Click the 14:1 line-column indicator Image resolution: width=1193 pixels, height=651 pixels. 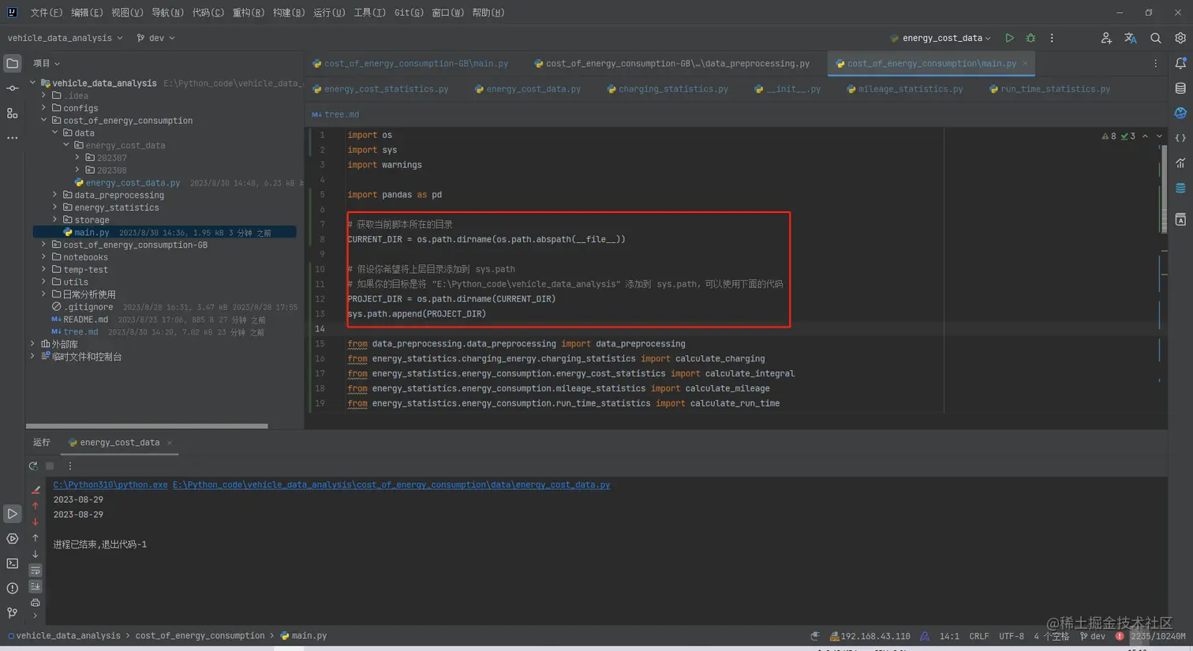[949, 636]
